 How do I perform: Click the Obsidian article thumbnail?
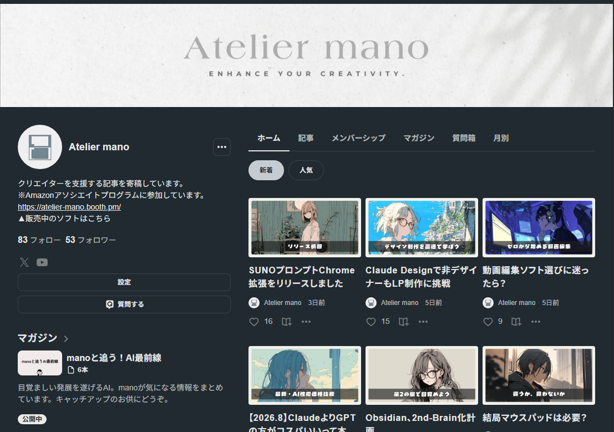(x=422, y=375)
